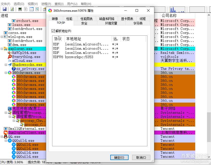Viewport: 211px width, 165px height.
Task: Select the Everything.exe search icon
Action: click(10, 56)
